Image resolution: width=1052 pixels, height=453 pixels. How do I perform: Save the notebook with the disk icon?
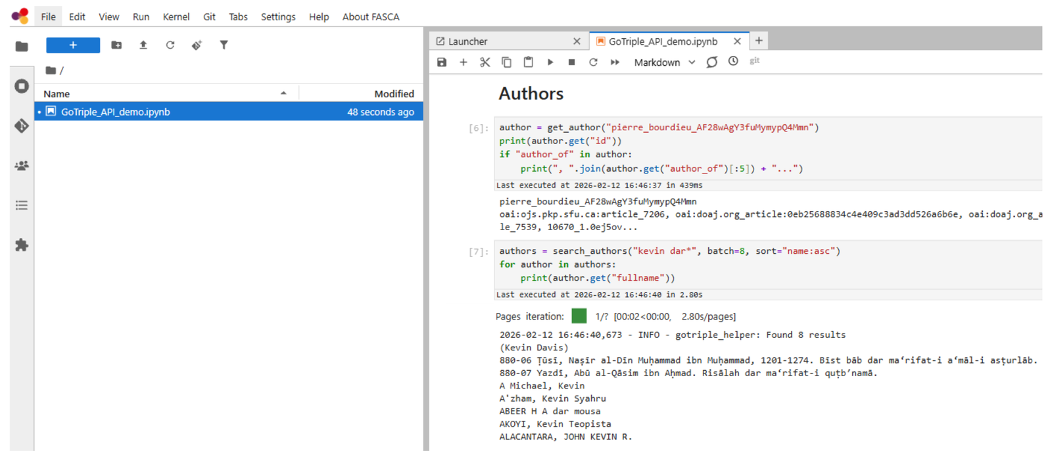[x=442, y=62]
